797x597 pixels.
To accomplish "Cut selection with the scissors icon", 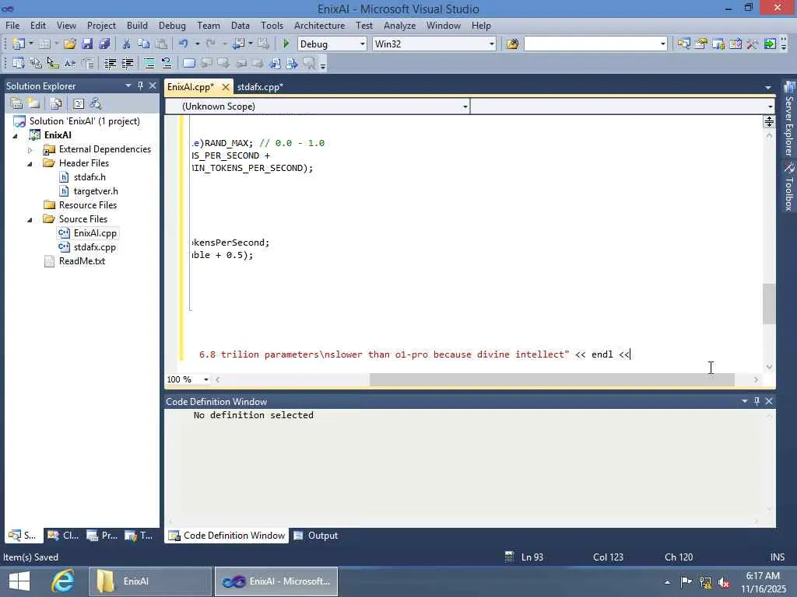I will pyautogui.click(x=127, y=44).
